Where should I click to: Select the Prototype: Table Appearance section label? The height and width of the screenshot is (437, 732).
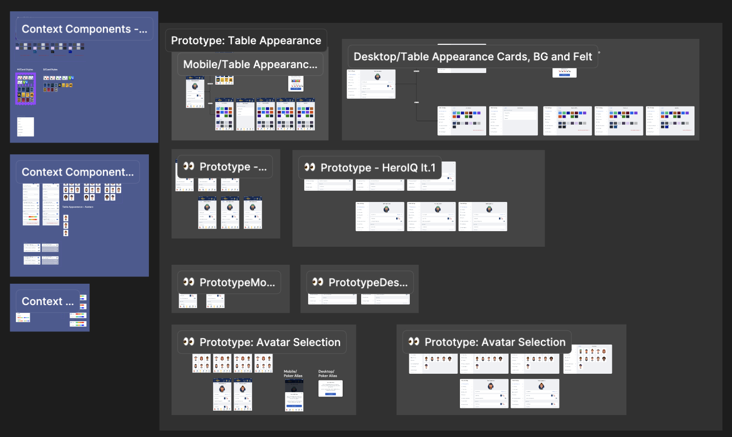click(x=246, y=40)
